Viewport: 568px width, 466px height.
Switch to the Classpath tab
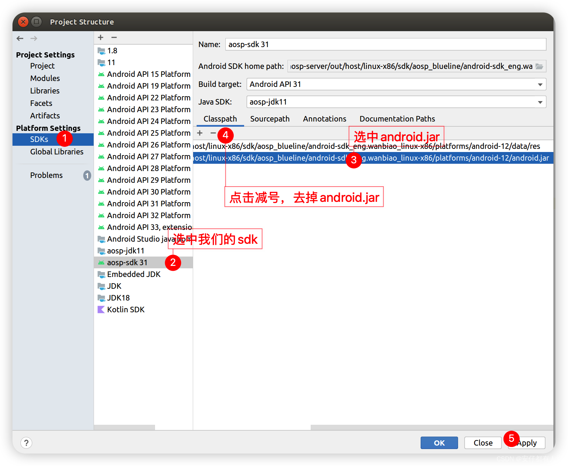pos(220,119)
